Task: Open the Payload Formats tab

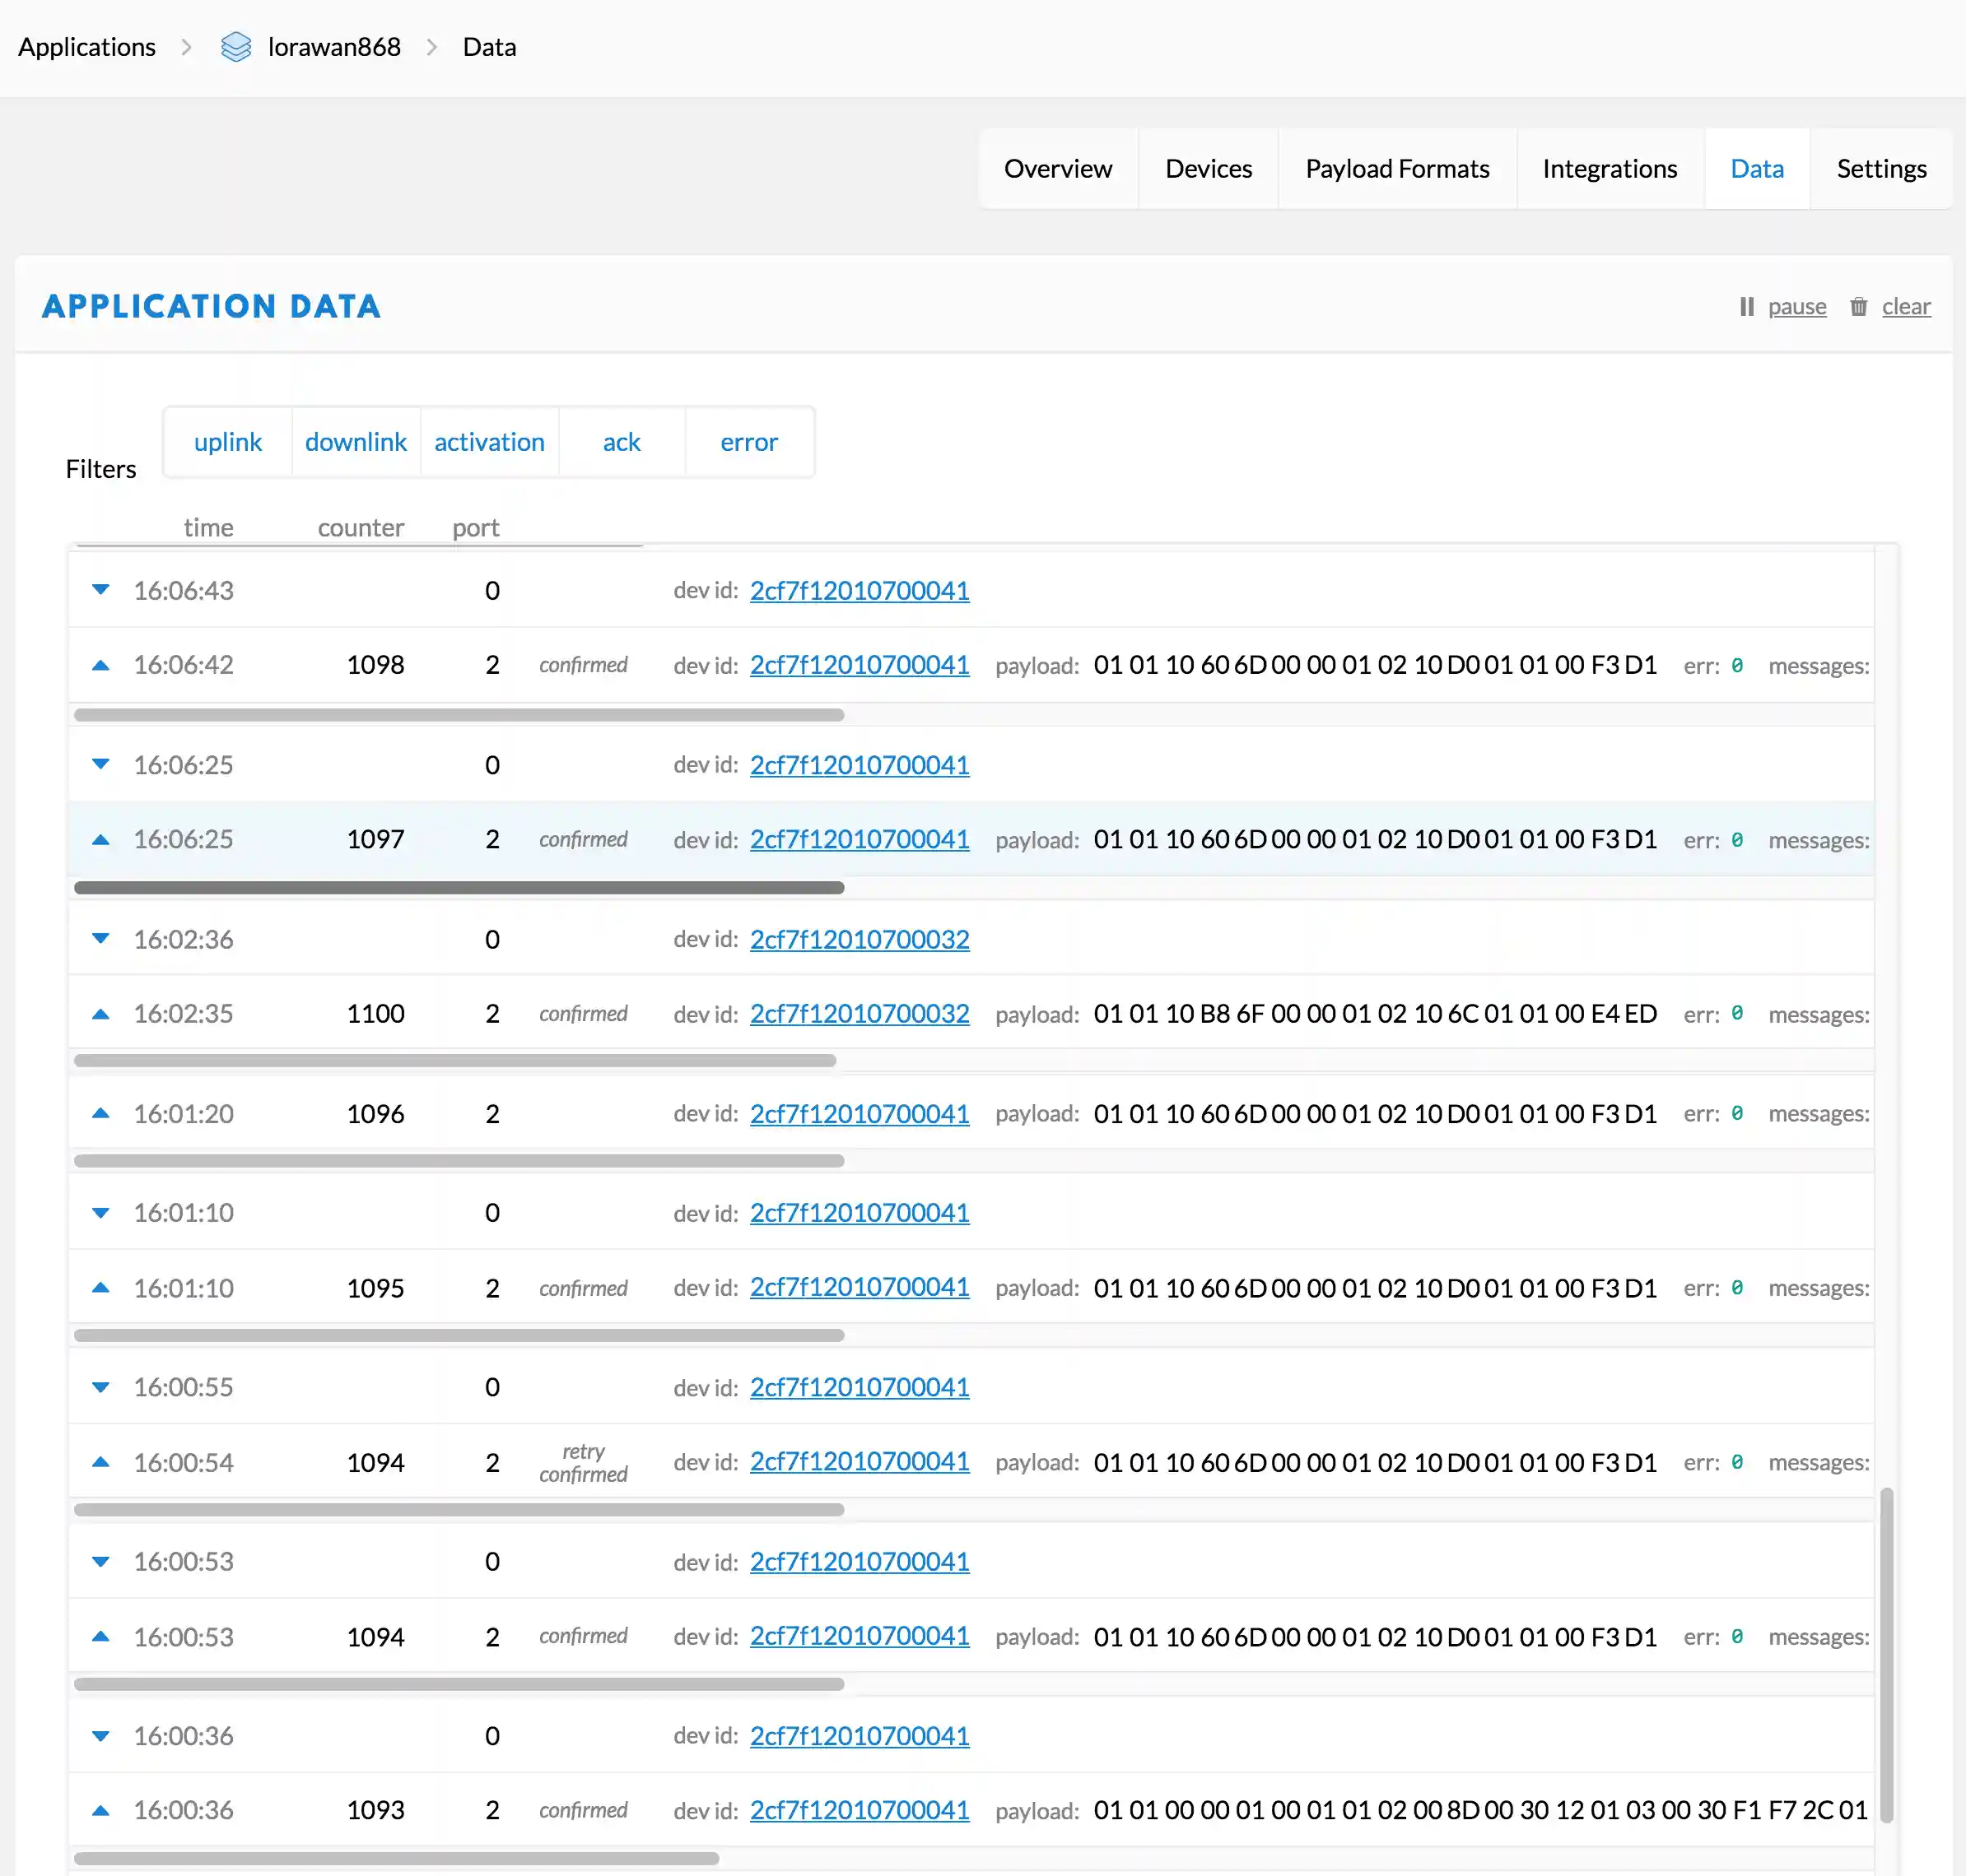Action: pyautogui.click(x=1397, y=169)
